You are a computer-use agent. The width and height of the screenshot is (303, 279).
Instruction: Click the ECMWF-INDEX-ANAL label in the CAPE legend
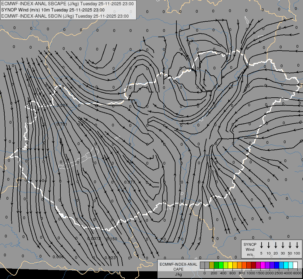pos(178,264)
